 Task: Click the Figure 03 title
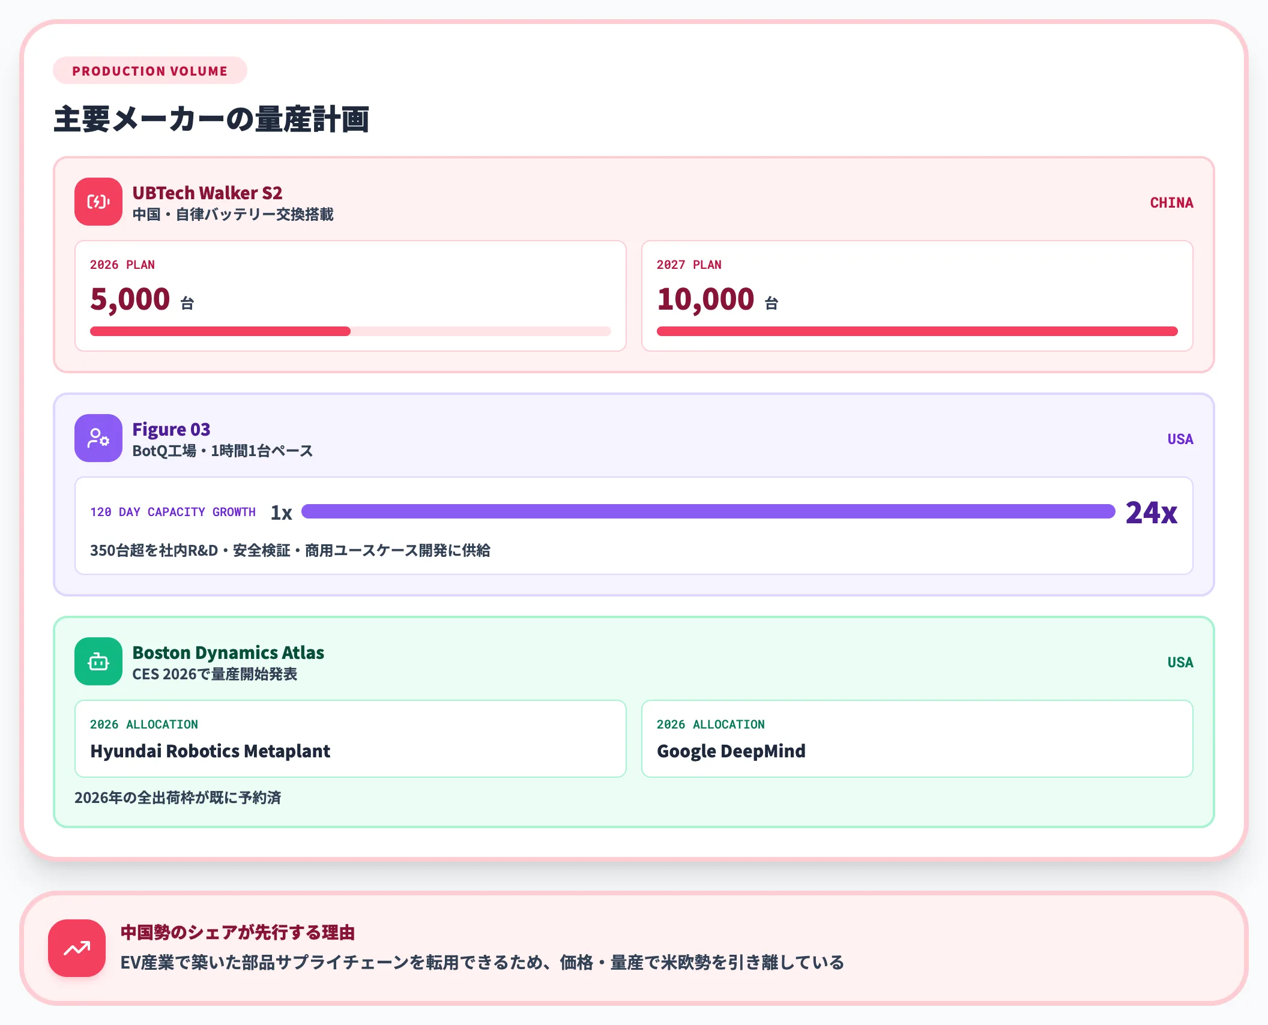(x=171, y=429)
